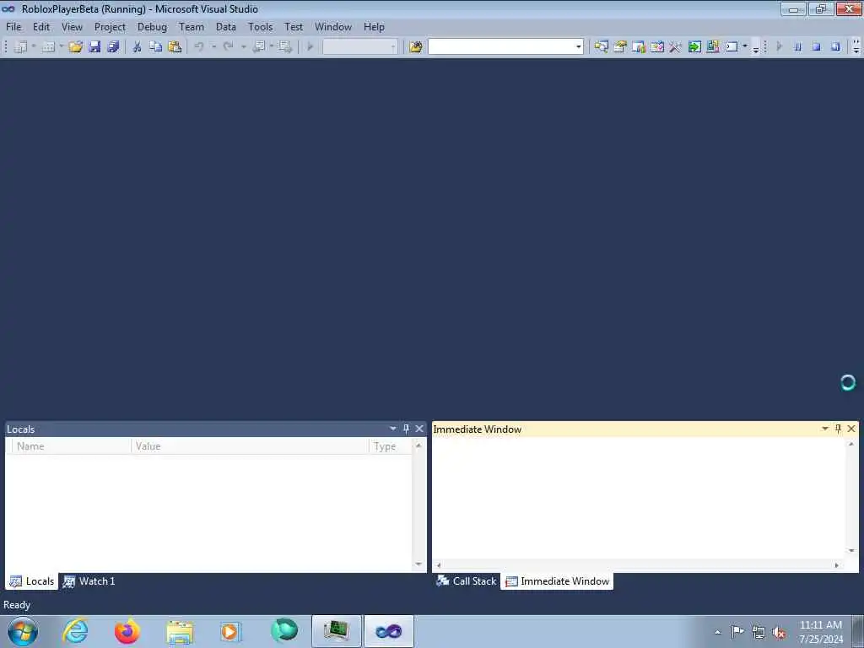Click the Value column header in Locals
This screenshot has width=864, height=648.
(x=250, y=446)
